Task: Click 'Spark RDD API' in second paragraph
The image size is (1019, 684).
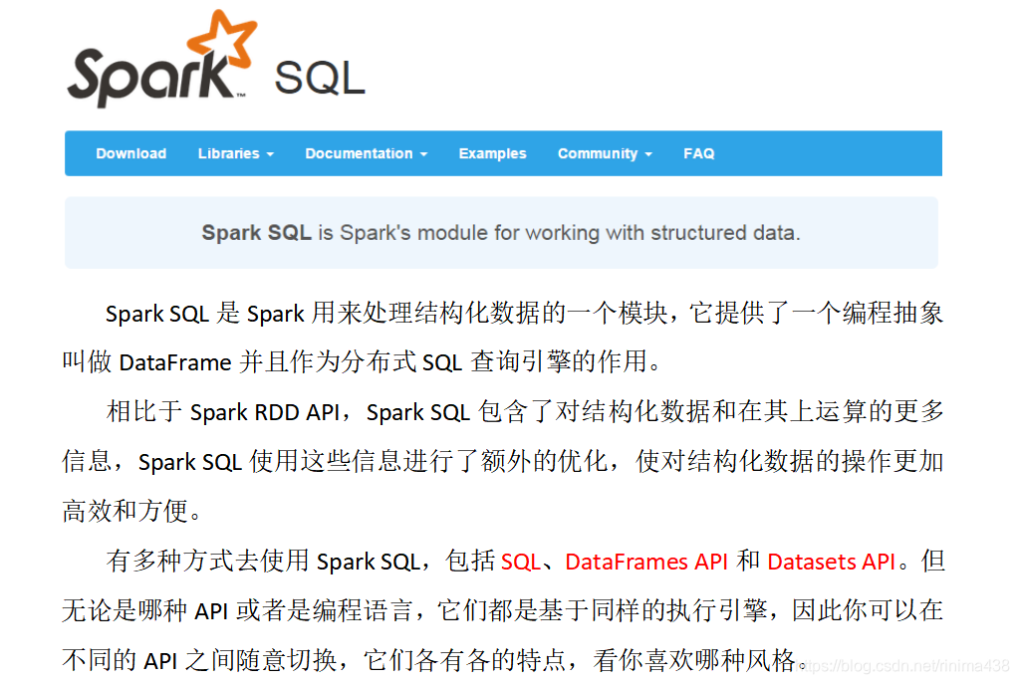Action: (265, 412)
